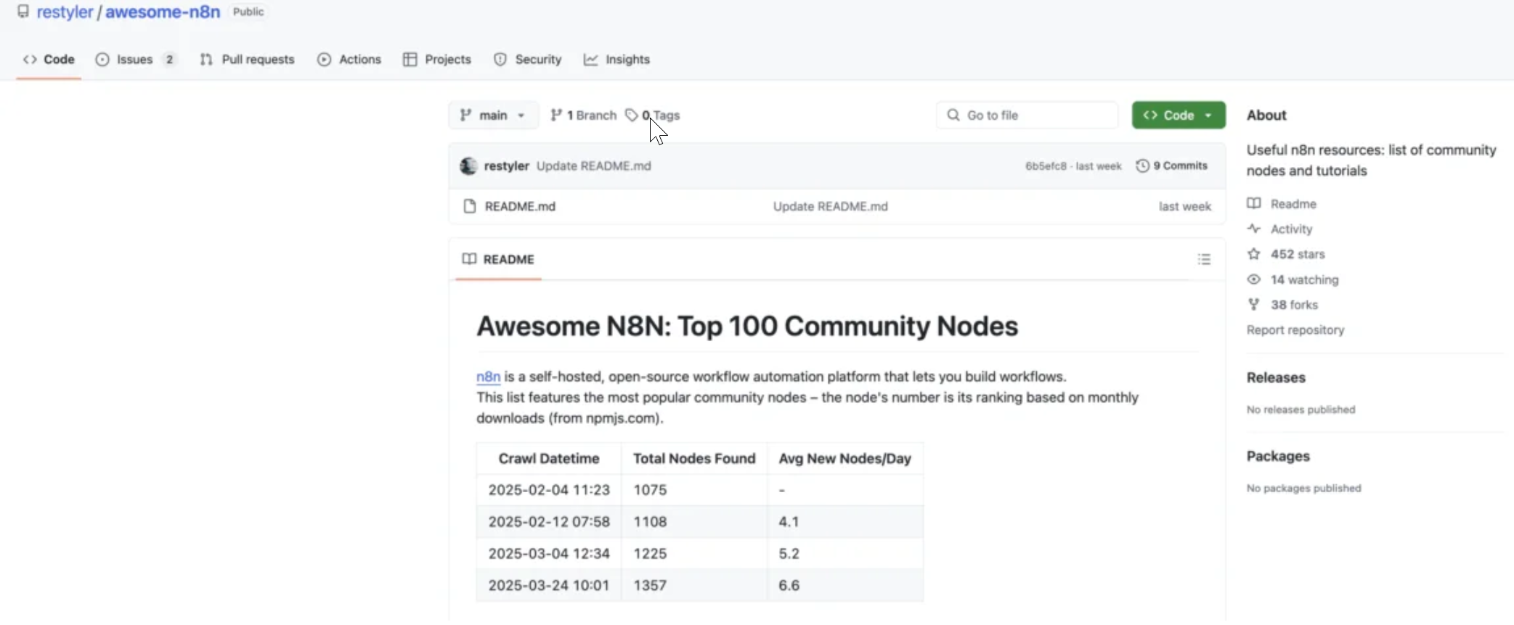This screenshot has height=625, width=1514.
Task: Click the tag icon next to Tags
Action: (632, 115)
